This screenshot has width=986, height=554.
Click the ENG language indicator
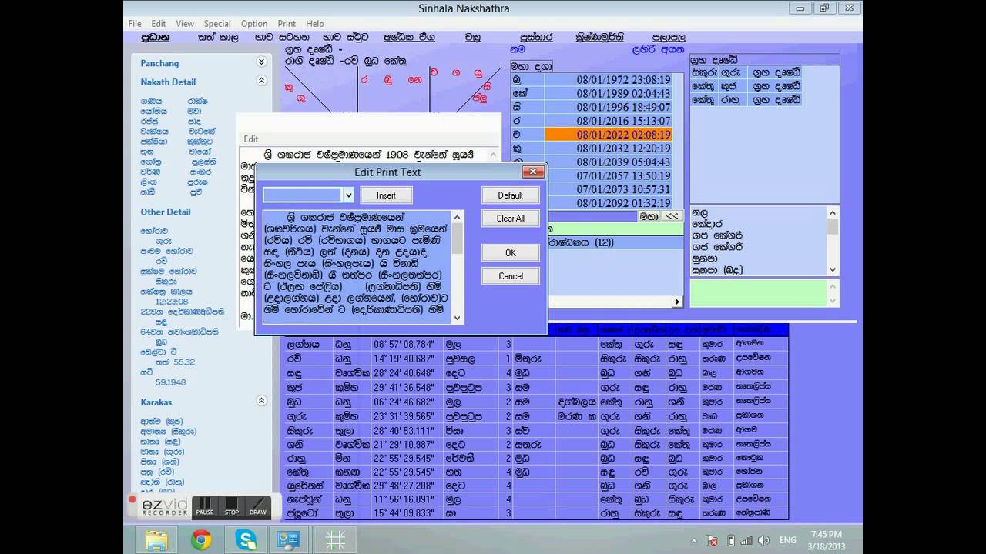pyautogui.click(x=788, y=541)
